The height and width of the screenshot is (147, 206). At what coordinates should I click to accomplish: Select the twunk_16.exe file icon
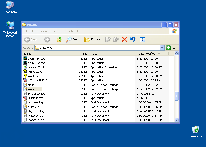pyautogui.click(x=25, y=59)
